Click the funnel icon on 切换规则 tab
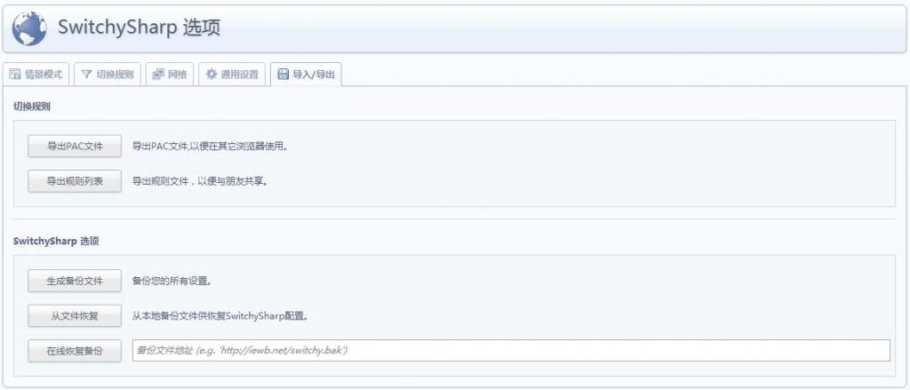This screenshot has height=390, width=910. click(x=86, y=75)
